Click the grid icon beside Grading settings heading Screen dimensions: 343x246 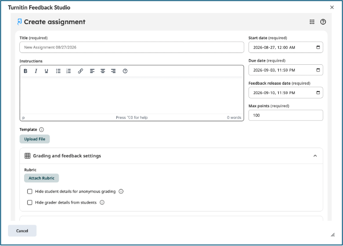point(27,156)
